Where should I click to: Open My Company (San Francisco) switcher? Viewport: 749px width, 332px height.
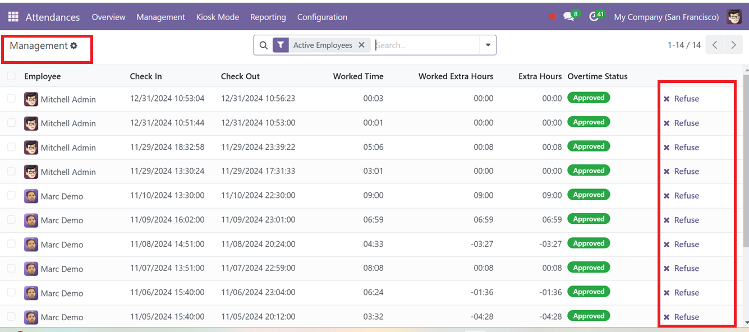(x=666, y=17)
